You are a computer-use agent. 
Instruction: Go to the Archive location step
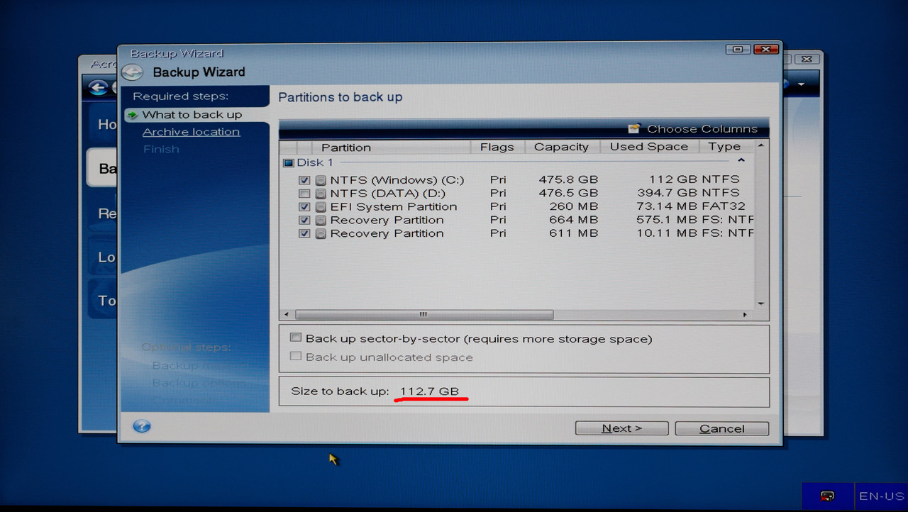(x=191, y=132)
